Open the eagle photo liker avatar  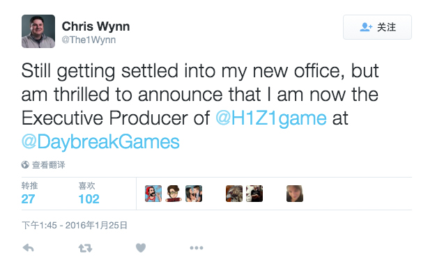pyautogui.click(x=234, y=194)
